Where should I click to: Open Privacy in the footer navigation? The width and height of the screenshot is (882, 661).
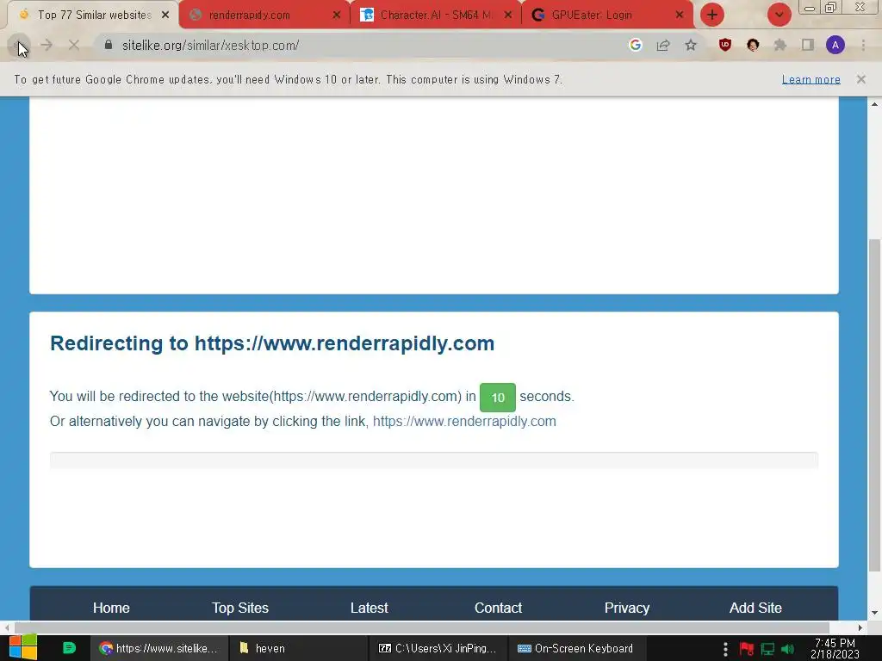[627, 608]
